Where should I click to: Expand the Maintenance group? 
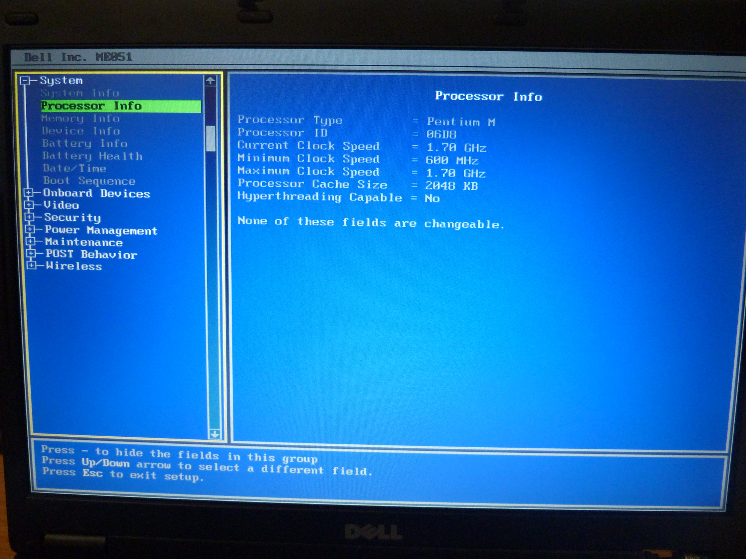31,241
